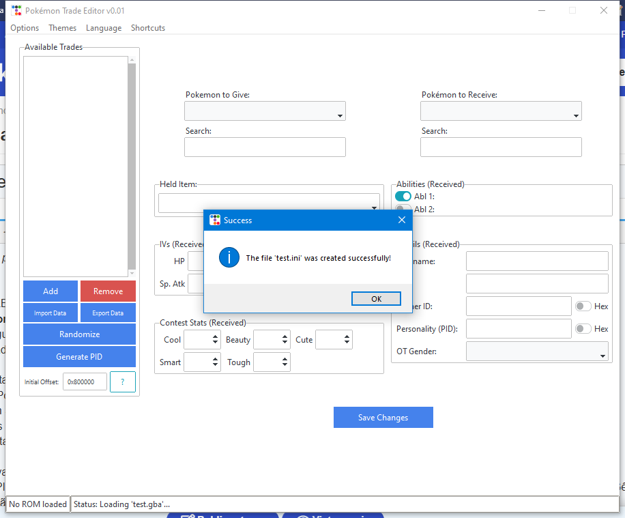
Task: Click the Save Changes button
Action: (x=383, y=418)
